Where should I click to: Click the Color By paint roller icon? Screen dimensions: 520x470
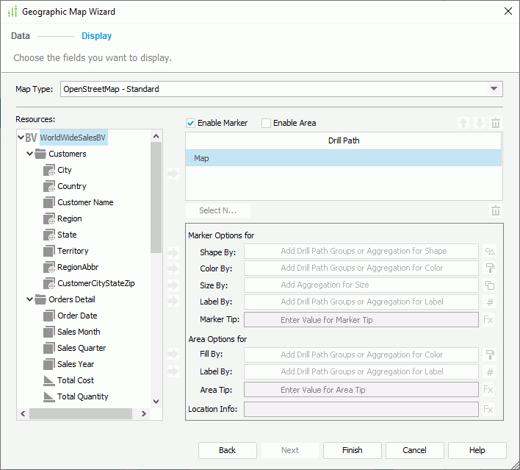[x=490, y=268]
